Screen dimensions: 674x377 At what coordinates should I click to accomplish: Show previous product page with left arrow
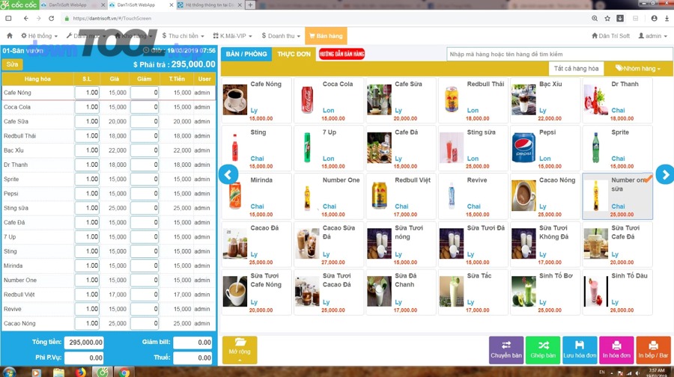[228, 175]
